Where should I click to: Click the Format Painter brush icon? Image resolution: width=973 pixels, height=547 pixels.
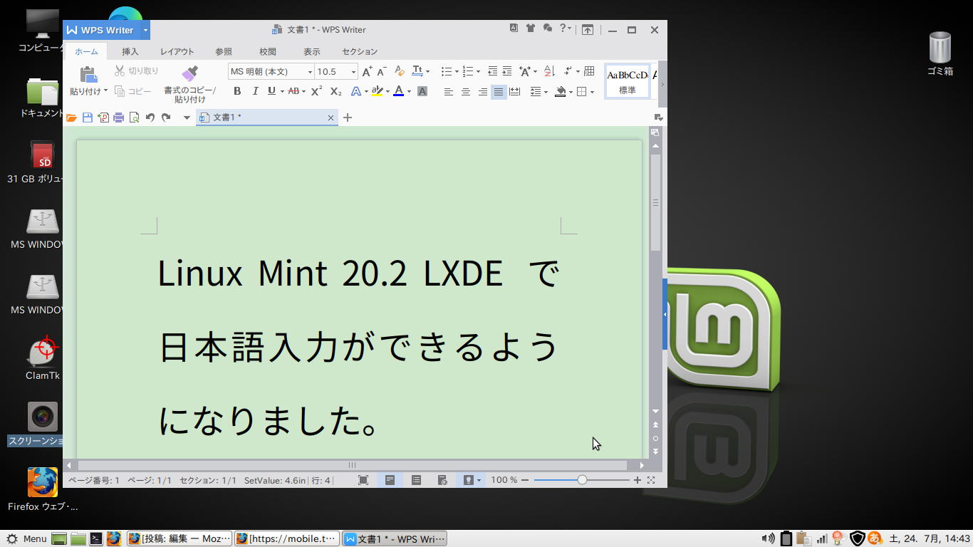(x=189, y=73)
